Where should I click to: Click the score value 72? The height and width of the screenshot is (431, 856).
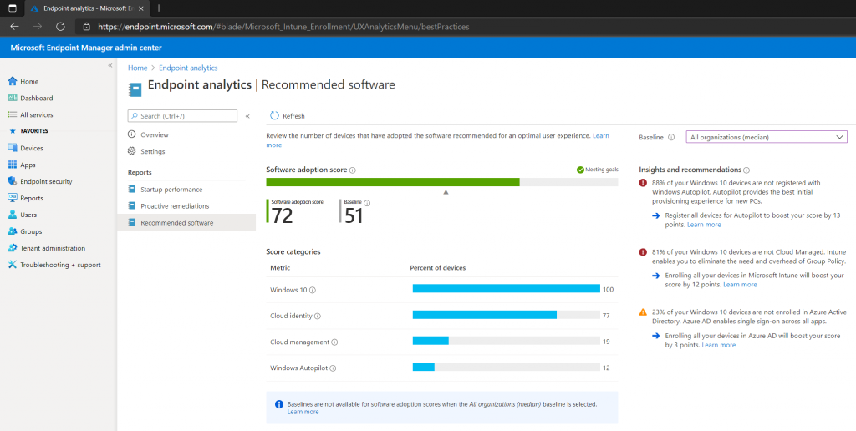(x=283, y=216)
